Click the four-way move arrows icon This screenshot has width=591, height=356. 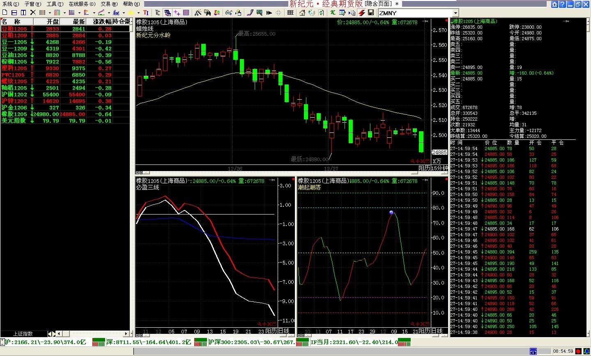click(278, 13)
